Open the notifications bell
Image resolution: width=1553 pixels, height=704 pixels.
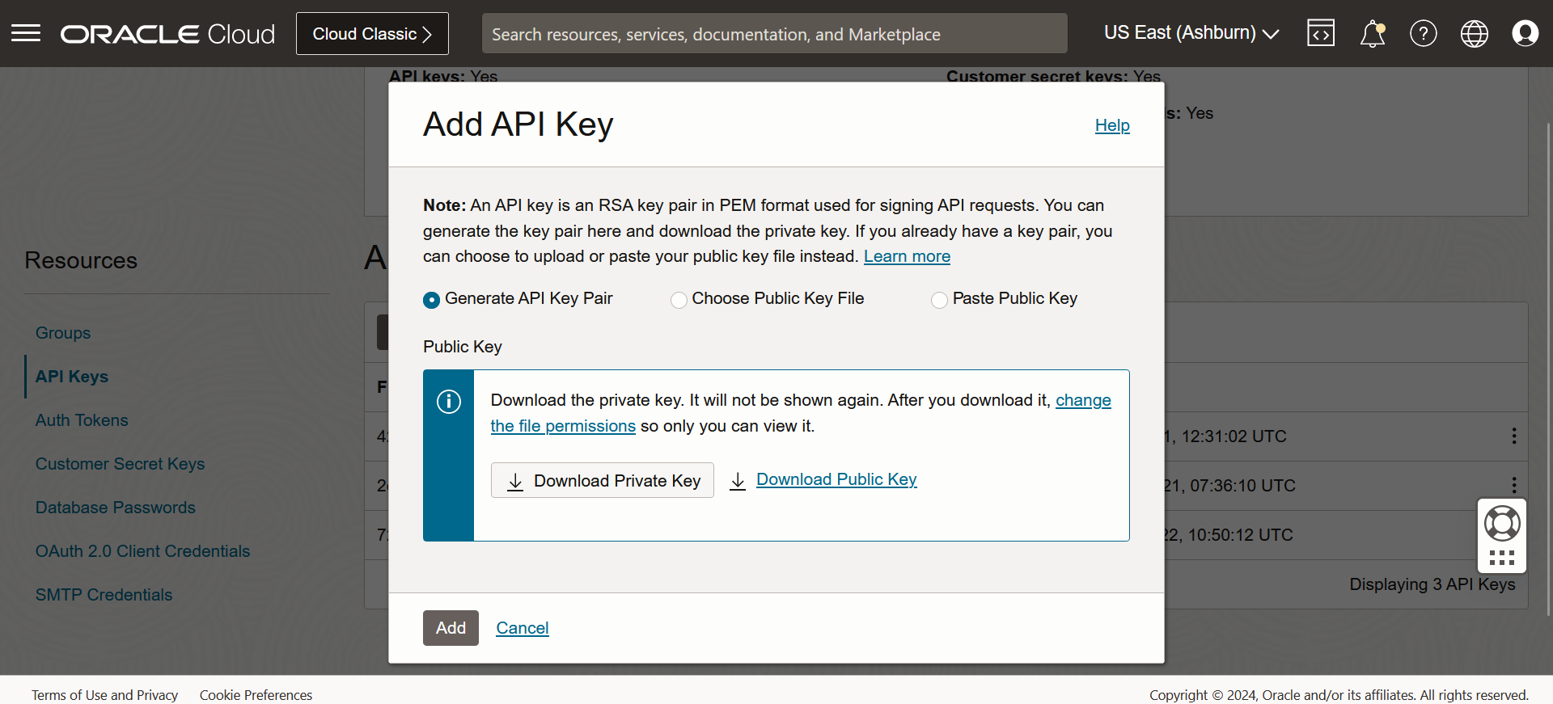pyautogui.click(x=1372, y=34)
